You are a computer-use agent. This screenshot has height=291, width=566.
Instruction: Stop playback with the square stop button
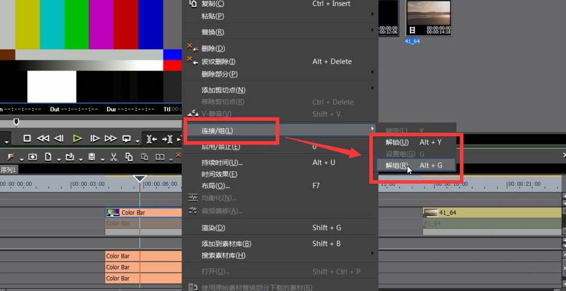point(27,138)
